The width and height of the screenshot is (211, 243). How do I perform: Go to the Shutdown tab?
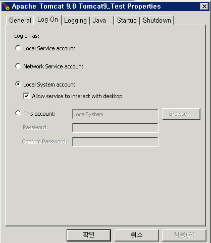tap(157, 21)
